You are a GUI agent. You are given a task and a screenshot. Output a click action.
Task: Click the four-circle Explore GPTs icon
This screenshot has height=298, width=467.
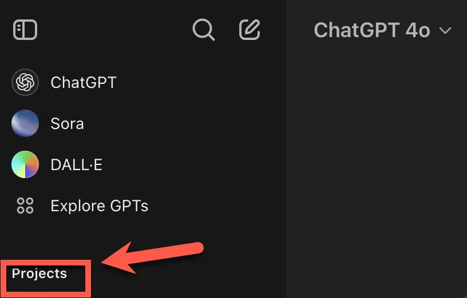[25, 206]
